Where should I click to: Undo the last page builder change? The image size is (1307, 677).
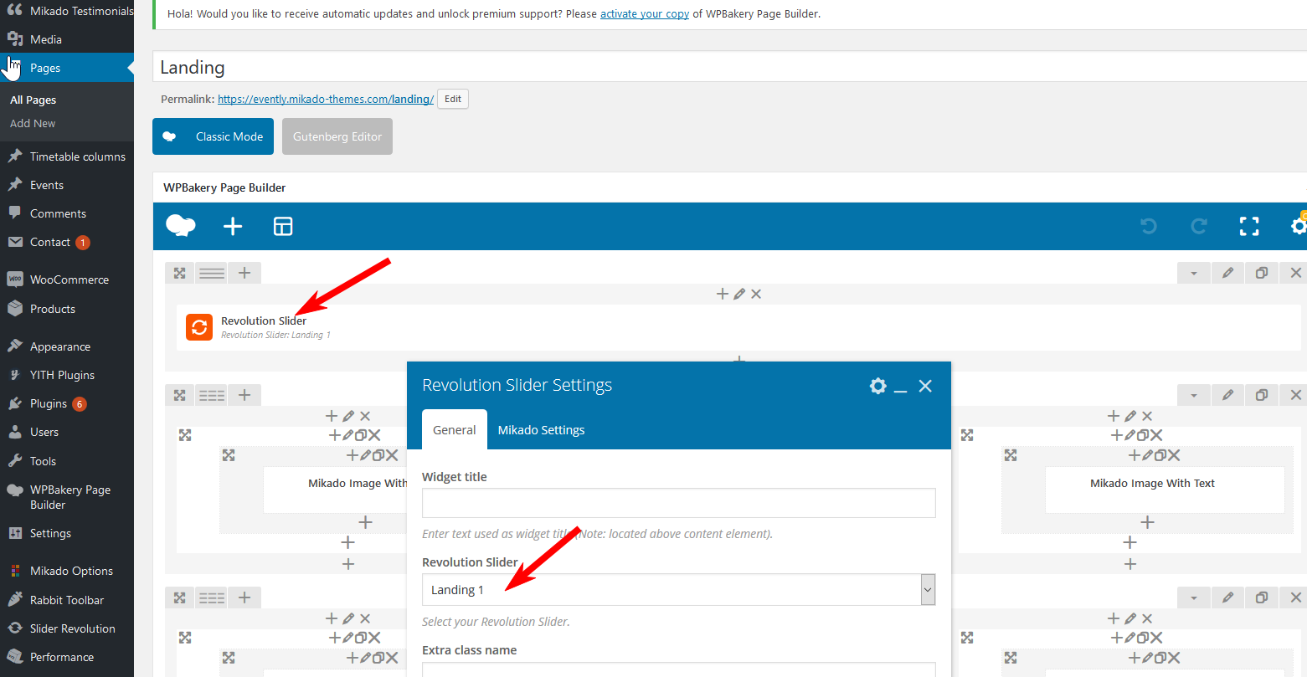pyautogui.click(x=1149, y=226)
